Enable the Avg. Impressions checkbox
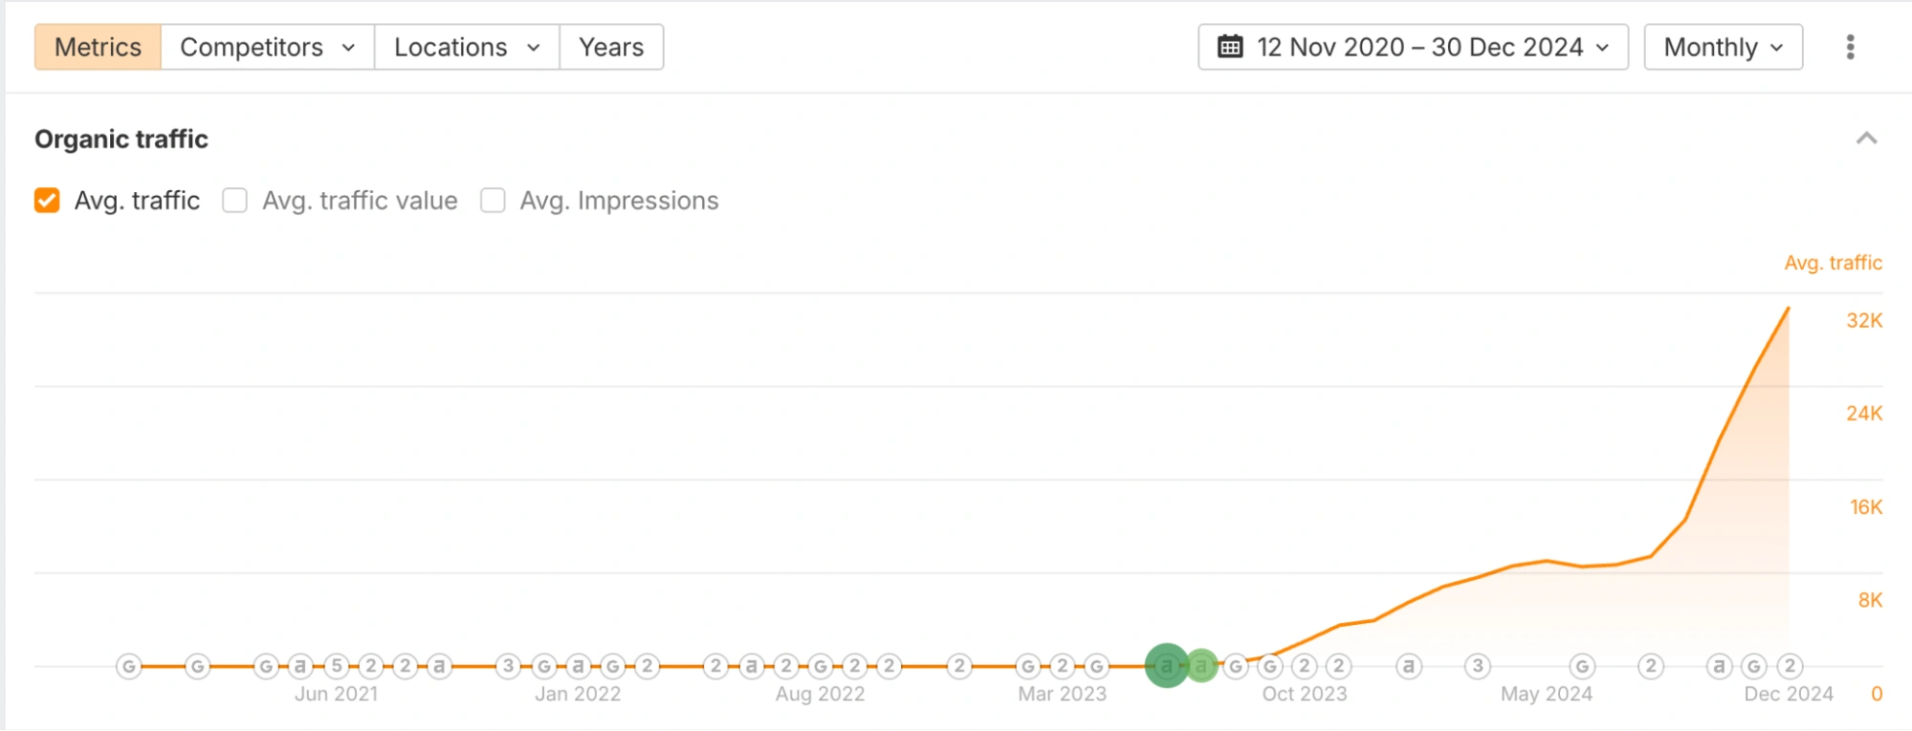Image resolution: width=1912 pixels, height=731 pixels. coord(493,201)
